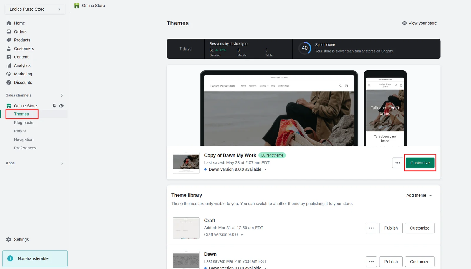This screenshot has height=269, width=471.
Task: Click the Analytics bar chart icon
Action: [x=9, y=66]
